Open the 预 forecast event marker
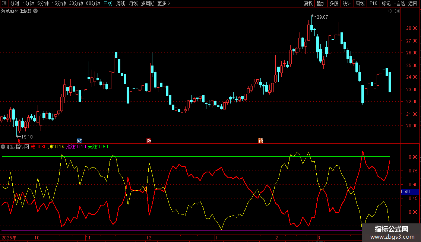 [x=260, y=141]
